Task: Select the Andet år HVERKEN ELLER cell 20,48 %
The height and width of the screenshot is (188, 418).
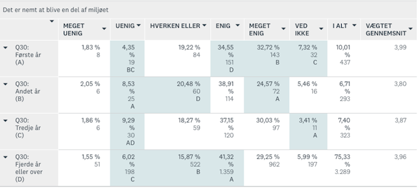Action: pos(178,95)
